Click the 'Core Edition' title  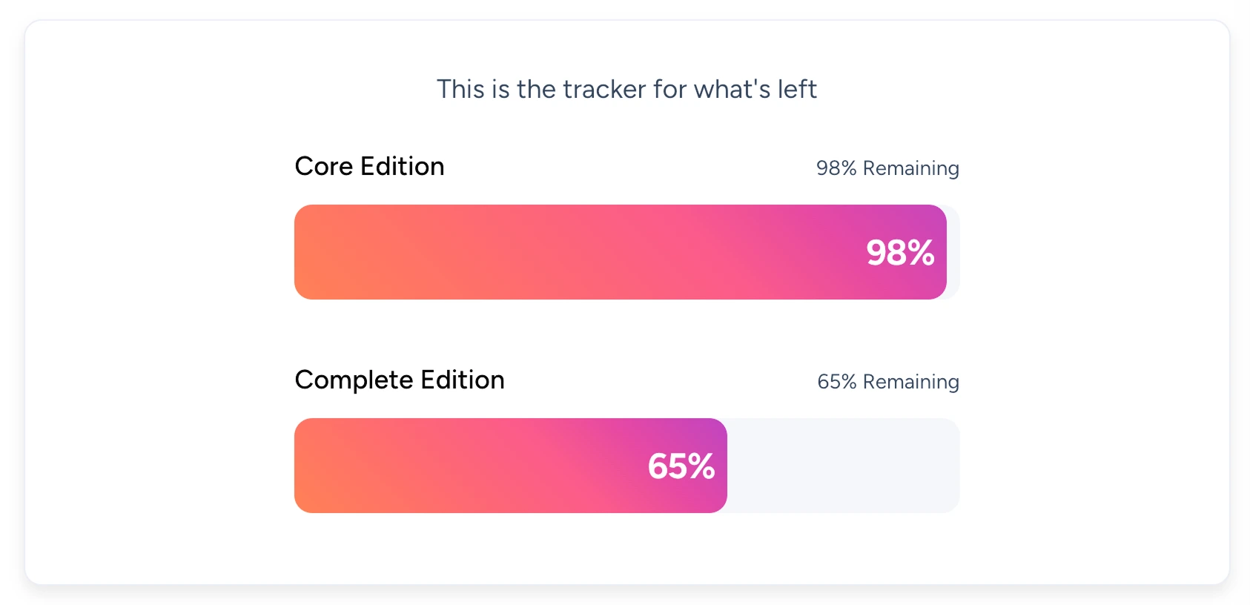click(369, 166)
